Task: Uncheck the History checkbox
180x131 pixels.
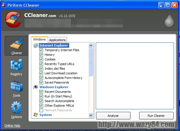Action: coord(41,55)
